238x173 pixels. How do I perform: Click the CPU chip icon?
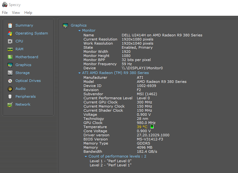pos(10,41)
